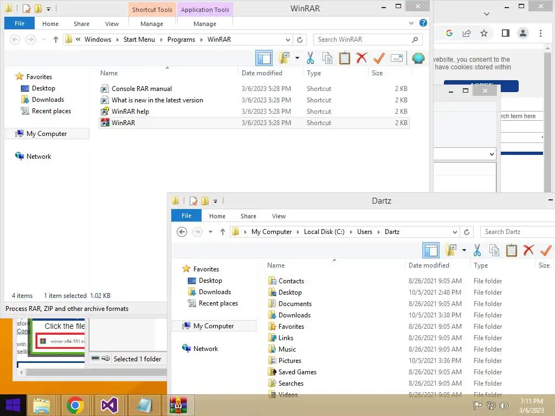Click Copy icon in WinRAR window toolbar
This screenshot has width=555, height=416.
[327, 58]
